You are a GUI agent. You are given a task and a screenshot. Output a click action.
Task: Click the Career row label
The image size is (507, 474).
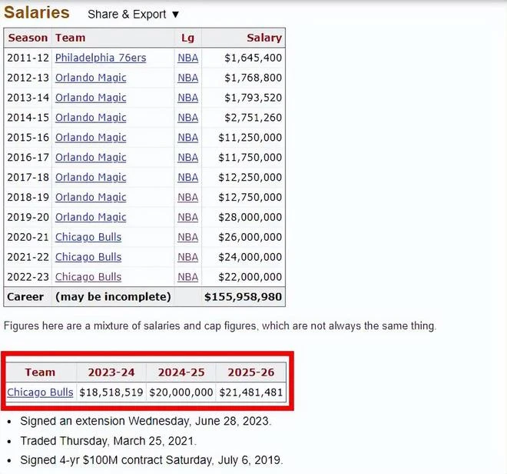pos(25,297)
